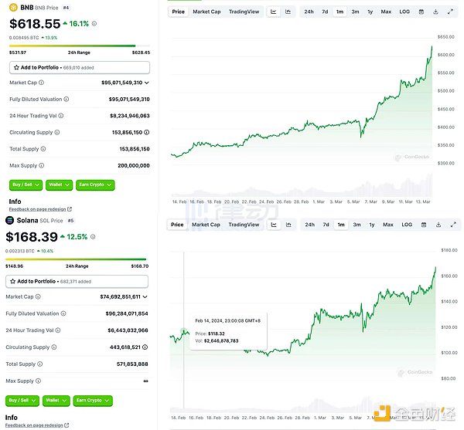This screenshot has height=430, width=464.
Task: Click info icon beside BNB Market Cap
Action: point(42,83)
